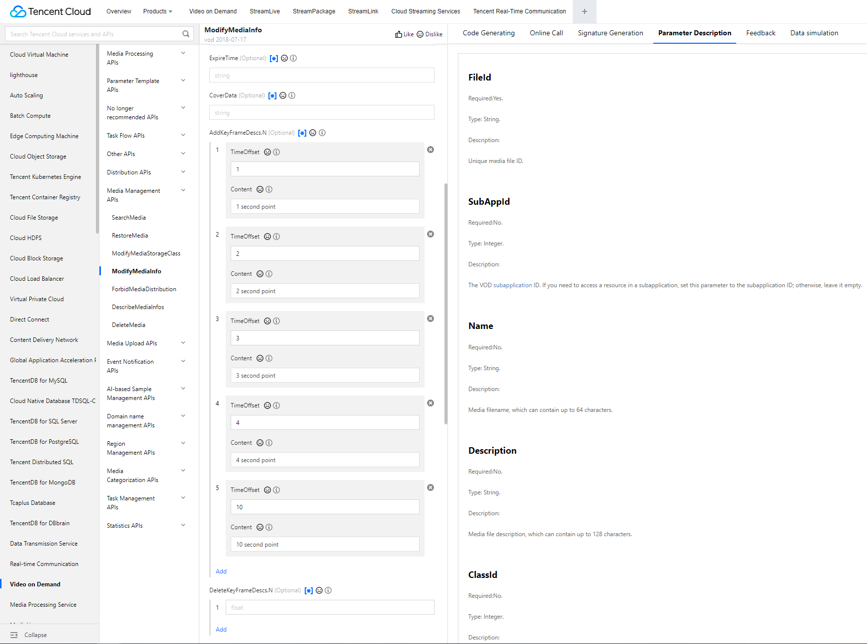Open SearchMedia API page
The height and width of the screenshot is (644, 867).
(x=129, y=218)
